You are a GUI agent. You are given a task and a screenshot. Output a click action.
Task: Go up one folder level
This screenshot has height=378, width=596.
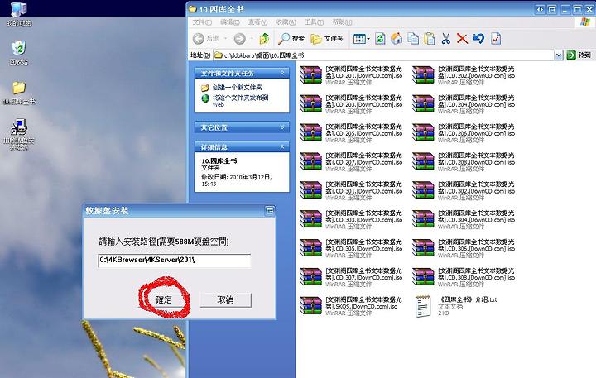tap(264, 38)
